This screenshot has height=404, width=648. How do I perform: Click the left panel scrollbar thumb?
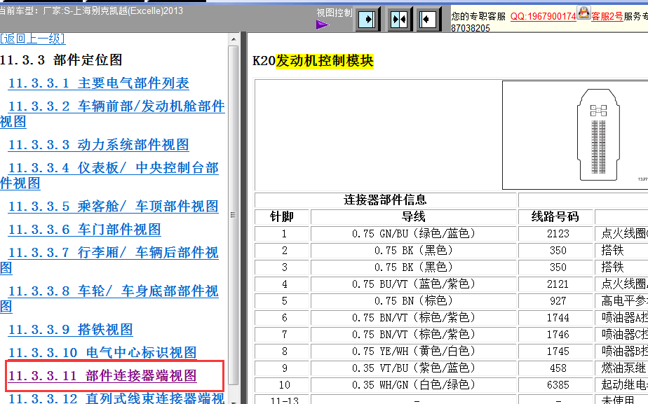(234, 214)
